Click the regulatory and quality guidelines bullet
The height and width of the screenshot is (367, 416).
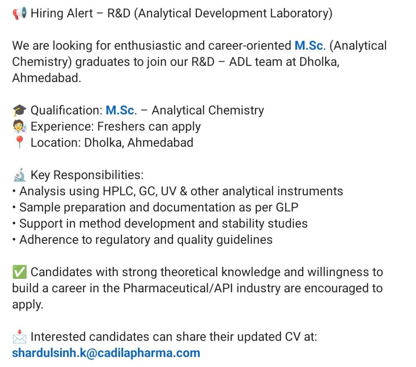(x=146, y=240)
